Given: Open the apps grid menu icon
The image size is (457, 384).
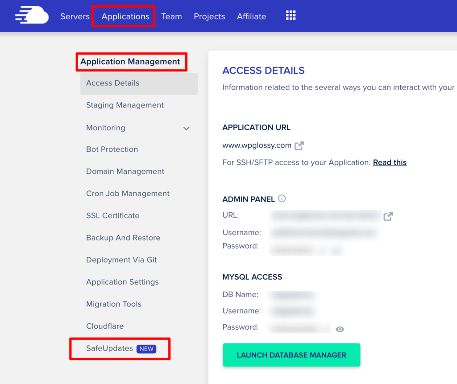Looking at the screenshot, I should (x=291, y=15).
